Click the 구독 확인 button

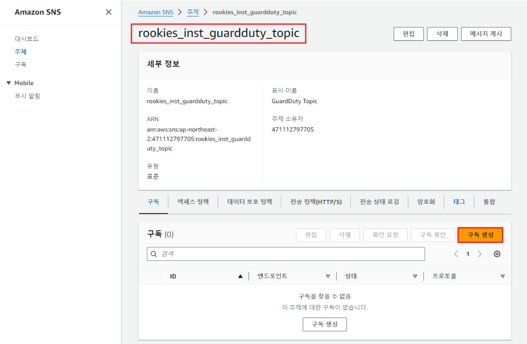pyautogui.click(x=433, y=235)
